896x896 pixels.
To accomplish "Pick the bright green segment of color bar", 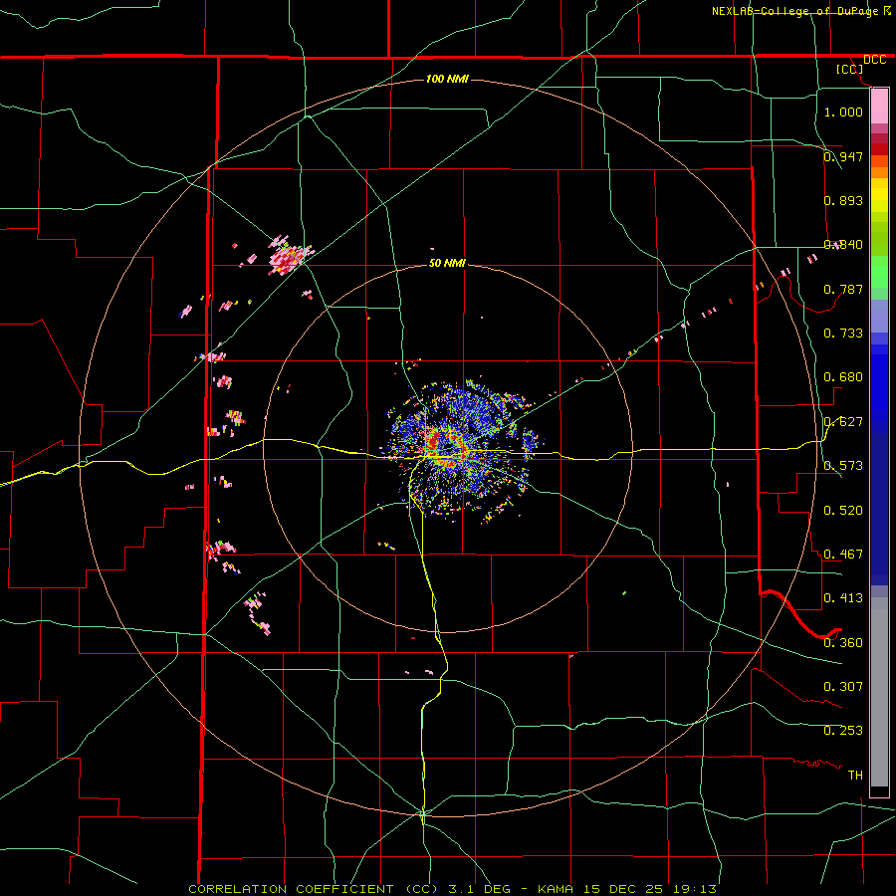I will (879, 272).
